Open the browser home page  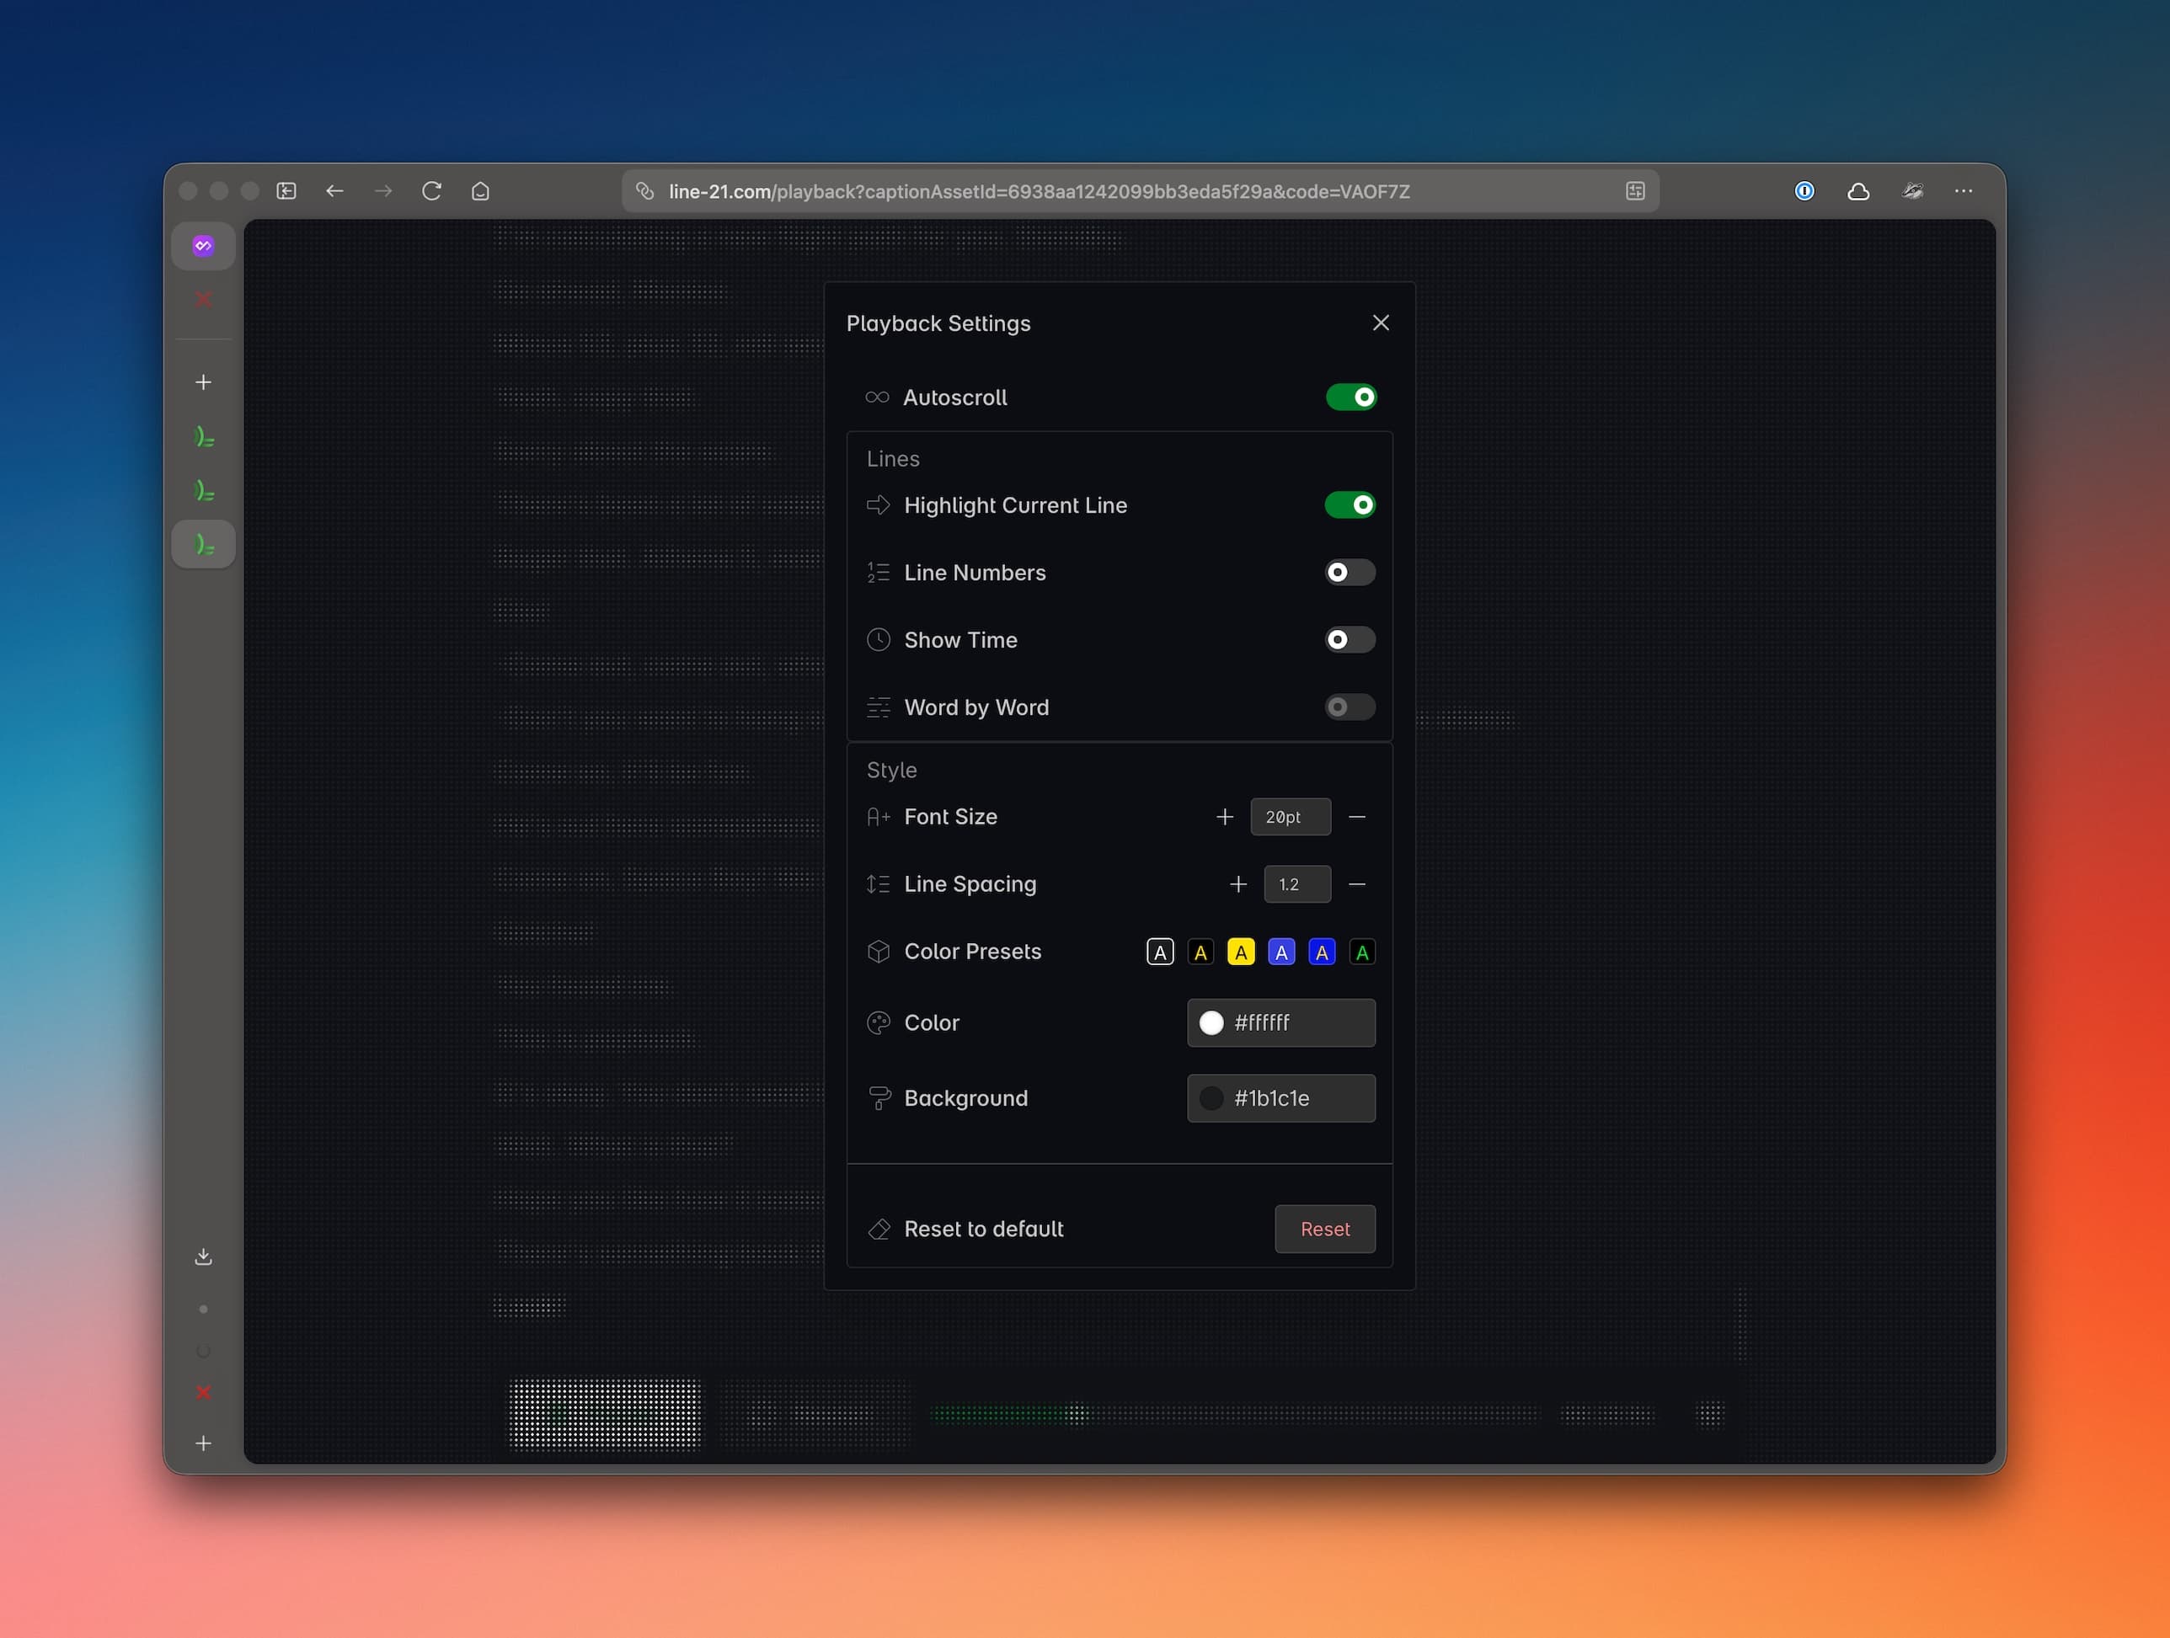point(479,191)
